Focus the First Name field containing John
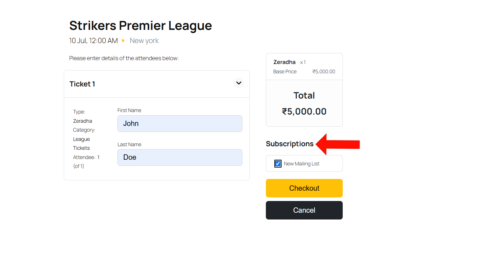This screenshot has height=254, width=489. [x=180, y=123]
